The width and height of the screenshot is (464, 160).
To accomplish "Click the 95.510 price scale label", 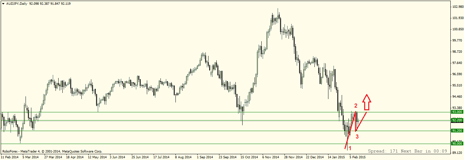I will (x=457, y=85).
